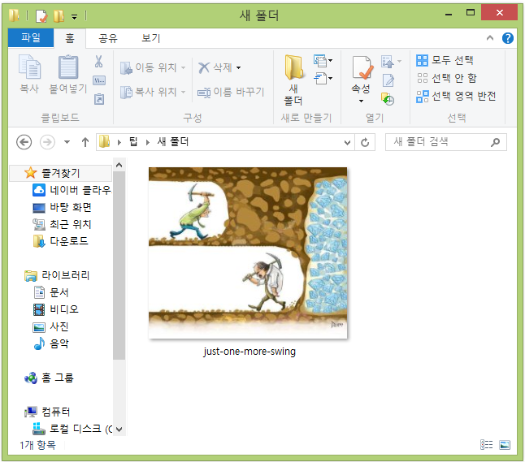525x462 pixels.
Task: Click the Forward navigation arrow
Action: [48, 143]
